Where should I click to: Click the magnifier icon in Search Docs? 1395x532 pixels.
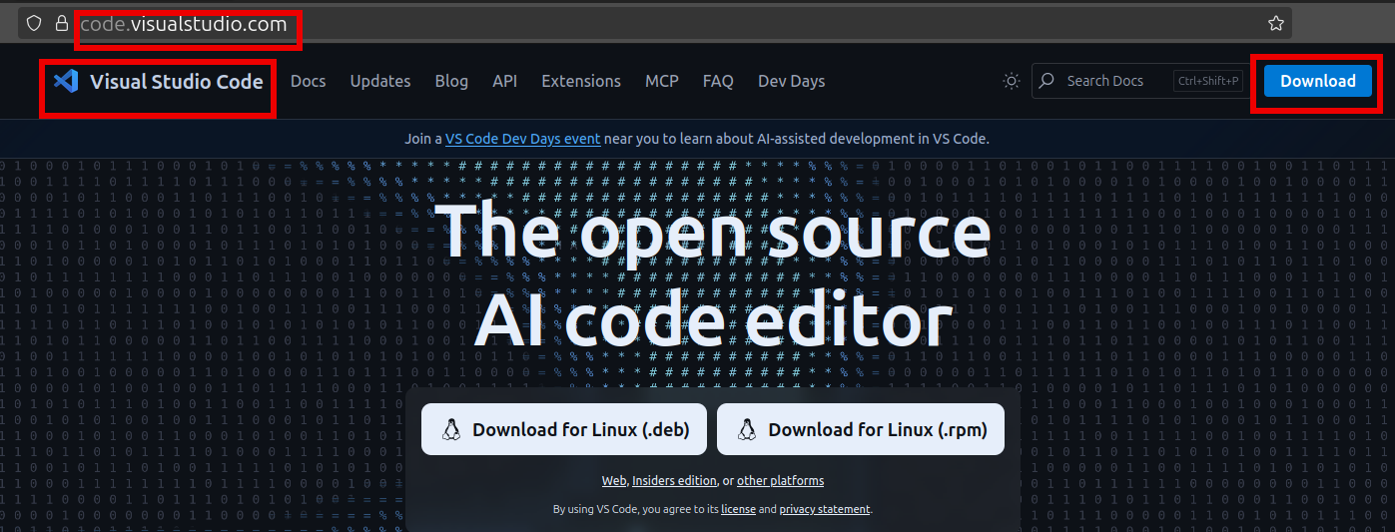[x=1046, y=81]
